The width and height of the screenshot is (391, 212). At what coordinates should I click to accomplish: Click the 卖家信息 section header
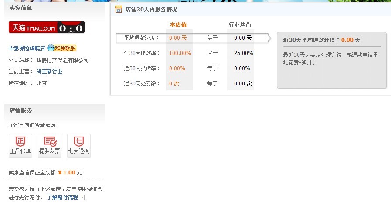[x=20, y=8]
